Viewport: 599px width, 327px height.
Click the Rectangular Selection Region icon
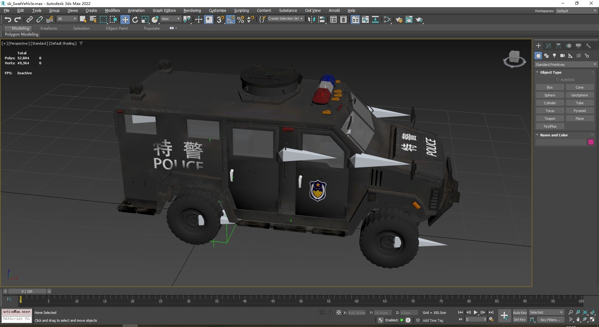103,19
